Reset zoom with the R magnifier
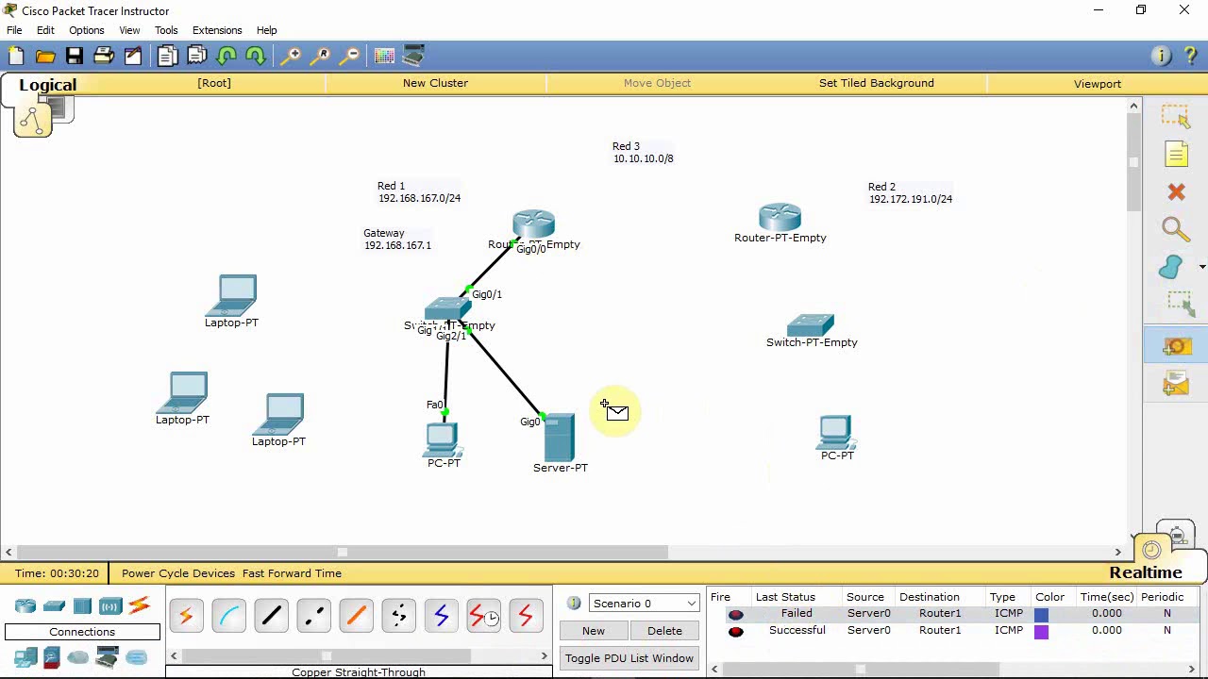Viewport: 1208px width, 679px height. pyautogui.click(x=321, y=57)
